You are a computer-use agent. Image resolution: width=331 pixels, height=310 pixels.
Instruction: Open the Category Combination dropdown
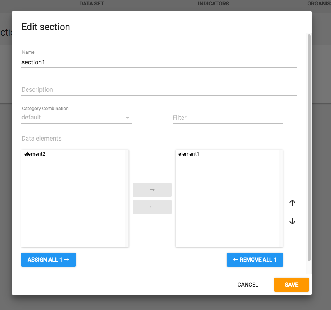point(77,118)
